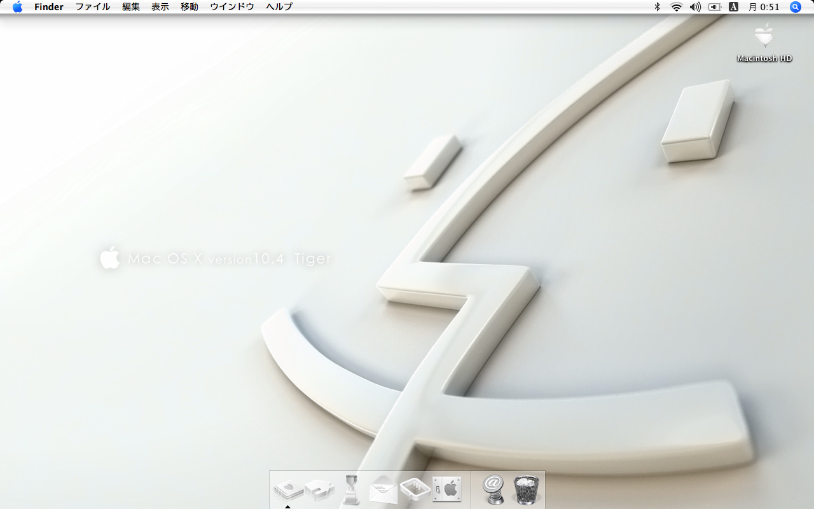Image resolution: width=814 pixels, height=509 pixels.
Task: Click the Finder heart-book icon in Dock
Action: (288, 490)
